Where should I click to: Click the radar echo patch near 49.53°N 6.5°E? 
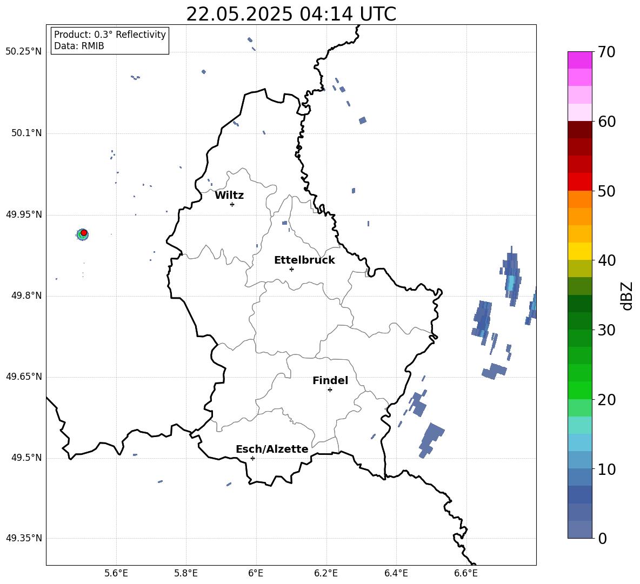431,440
